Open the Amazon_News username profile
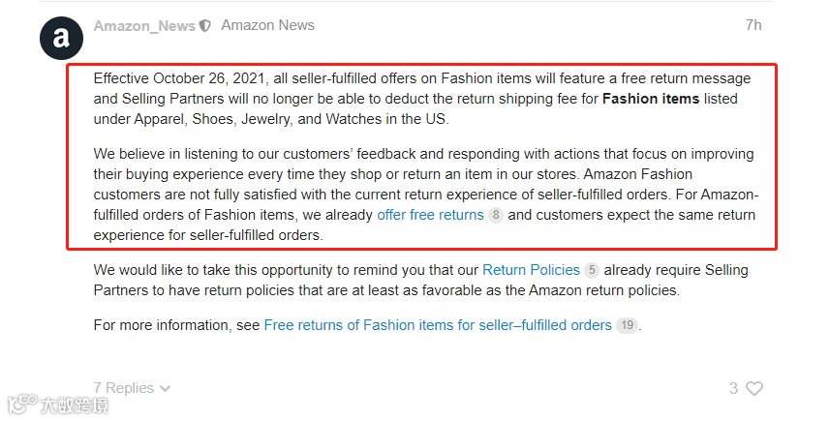 (x=144, y=26)
